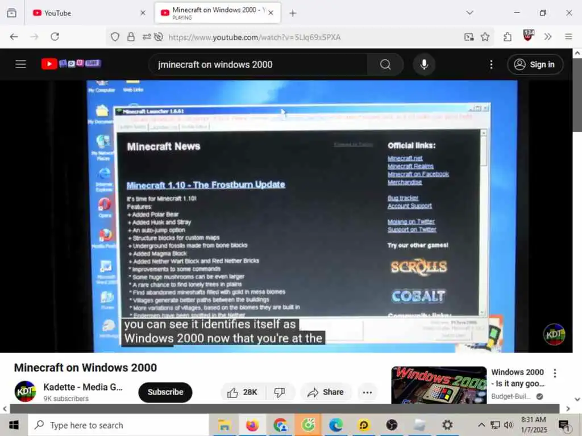Screen dimensions: 582x436
Task: Click the page scroll-up arrow
Action: coord(577,53)
